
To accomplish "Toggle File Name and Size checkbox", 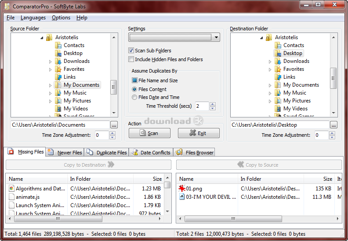I will [134, 80].
